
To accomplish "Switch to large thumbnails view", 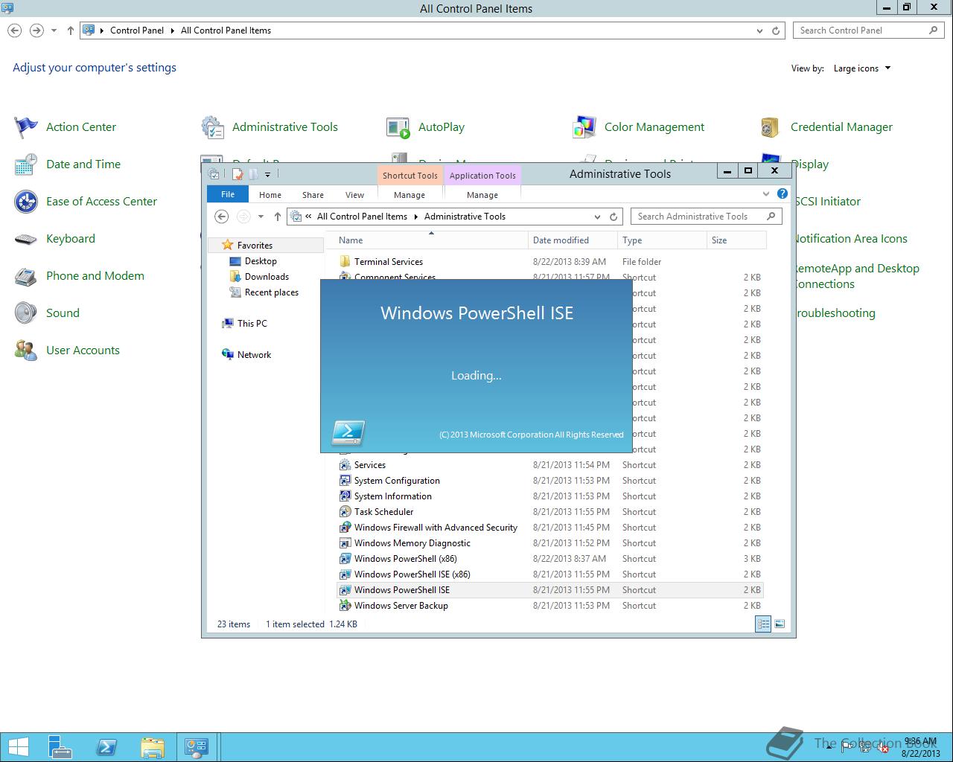I will point(780,624).
